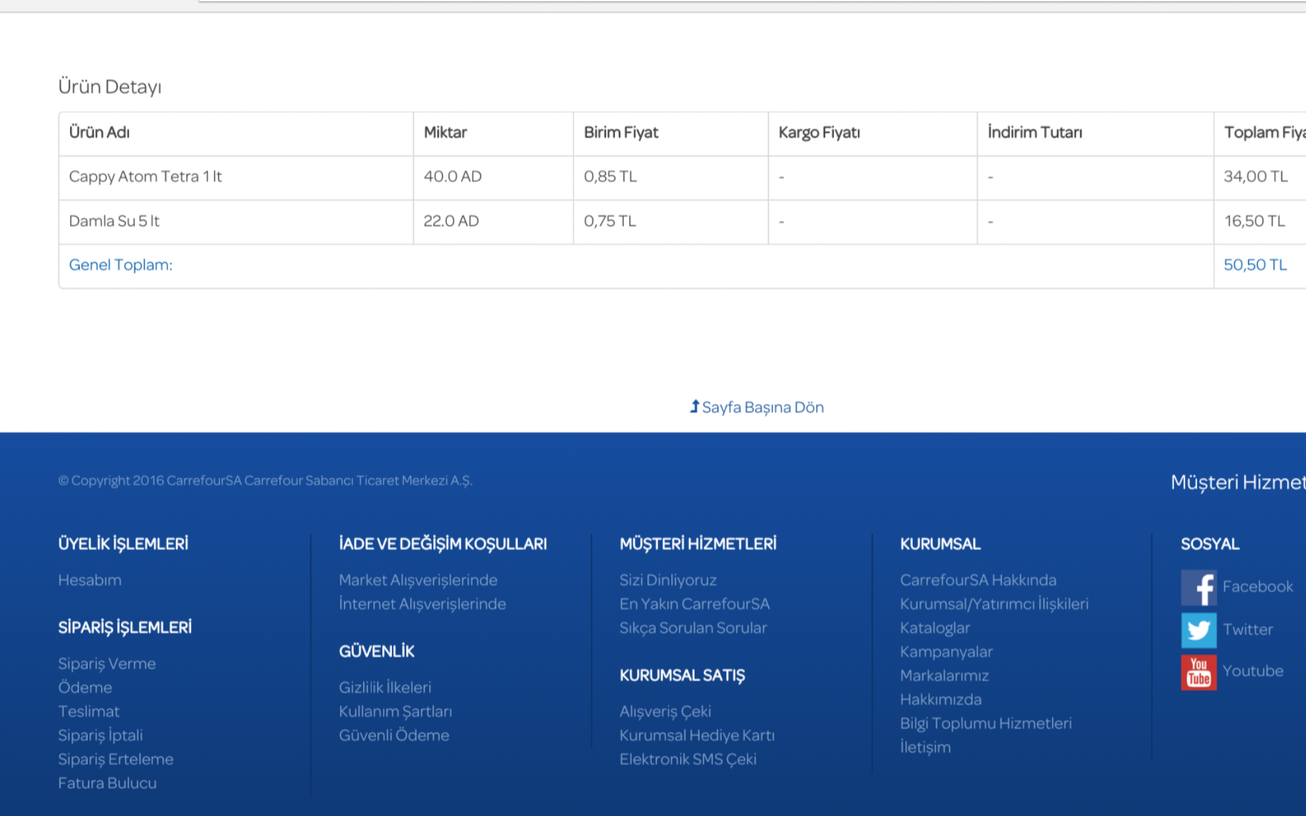Open the Hakkımızda link
The image size is (1306, 816).
[941, 699]
